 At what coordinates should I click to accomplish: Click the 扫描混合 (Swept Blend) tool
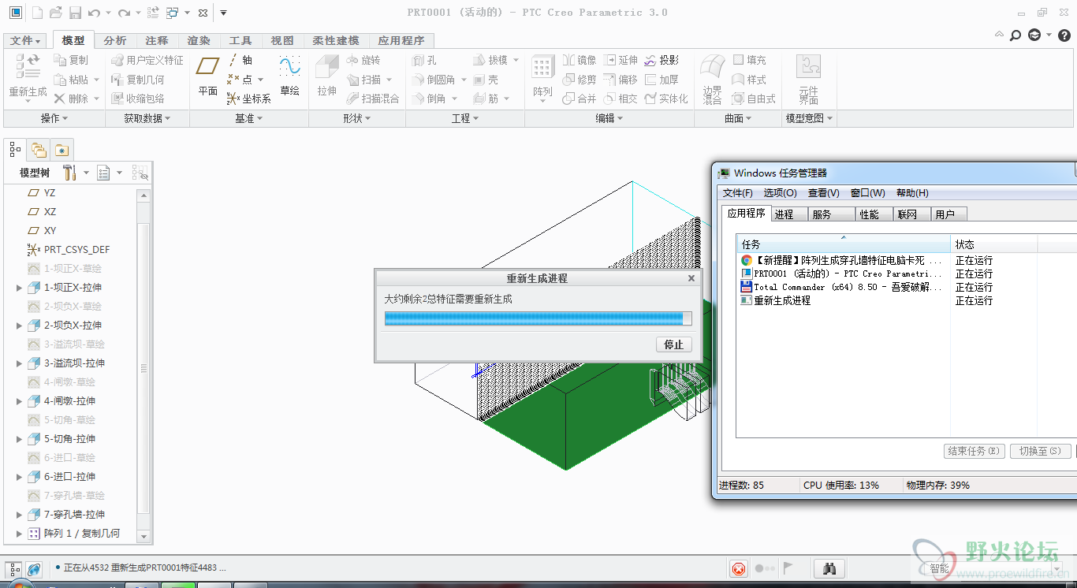click(373, 99)
